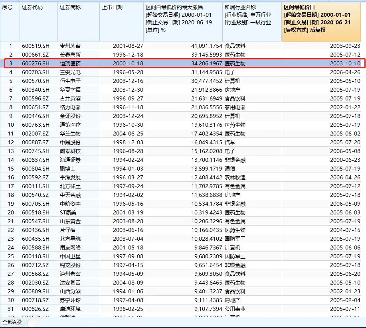Click the 2003-09-23 lowest price date cell
The width and height of the screenshot is (366, 328).
pyautogui.click(x=345, y=46)
